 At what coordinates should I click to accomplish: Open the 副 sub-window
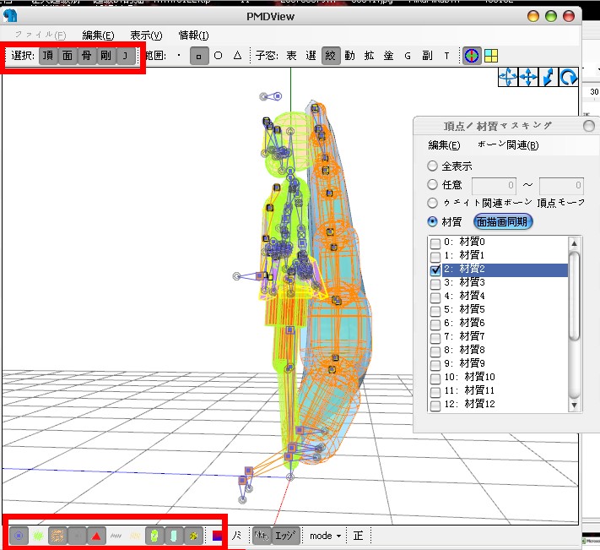click(427, 56)
